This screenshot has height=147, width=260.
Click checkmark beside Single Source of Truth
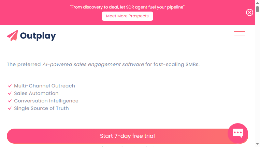point(10,108)
